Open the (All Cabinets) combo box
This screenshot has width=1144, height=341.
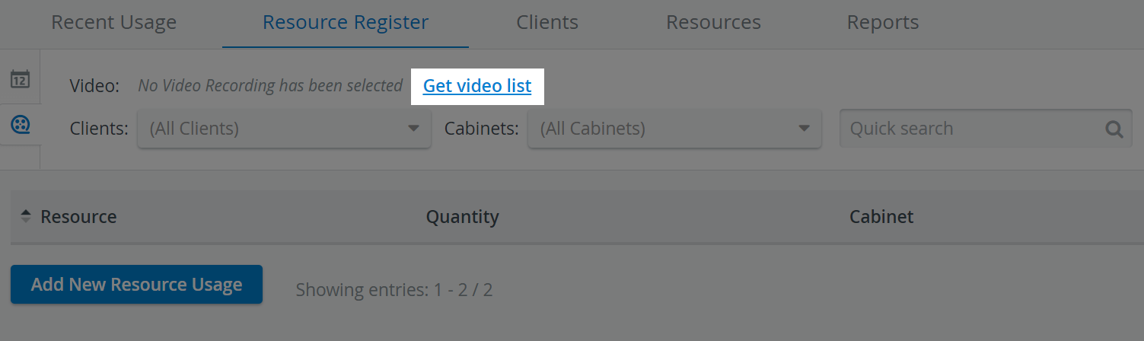(675, 129)
